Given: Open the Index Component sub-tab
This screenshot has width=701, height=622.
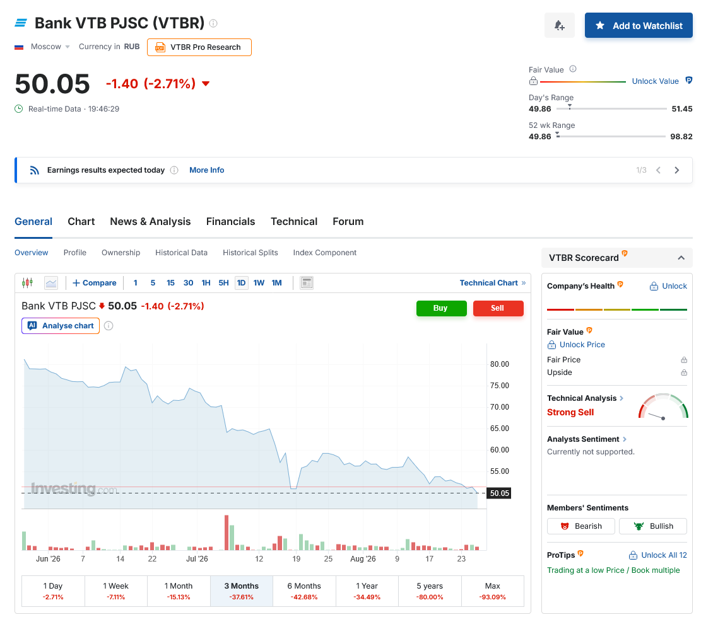Looking at the screenshot, I should point(324,253).
